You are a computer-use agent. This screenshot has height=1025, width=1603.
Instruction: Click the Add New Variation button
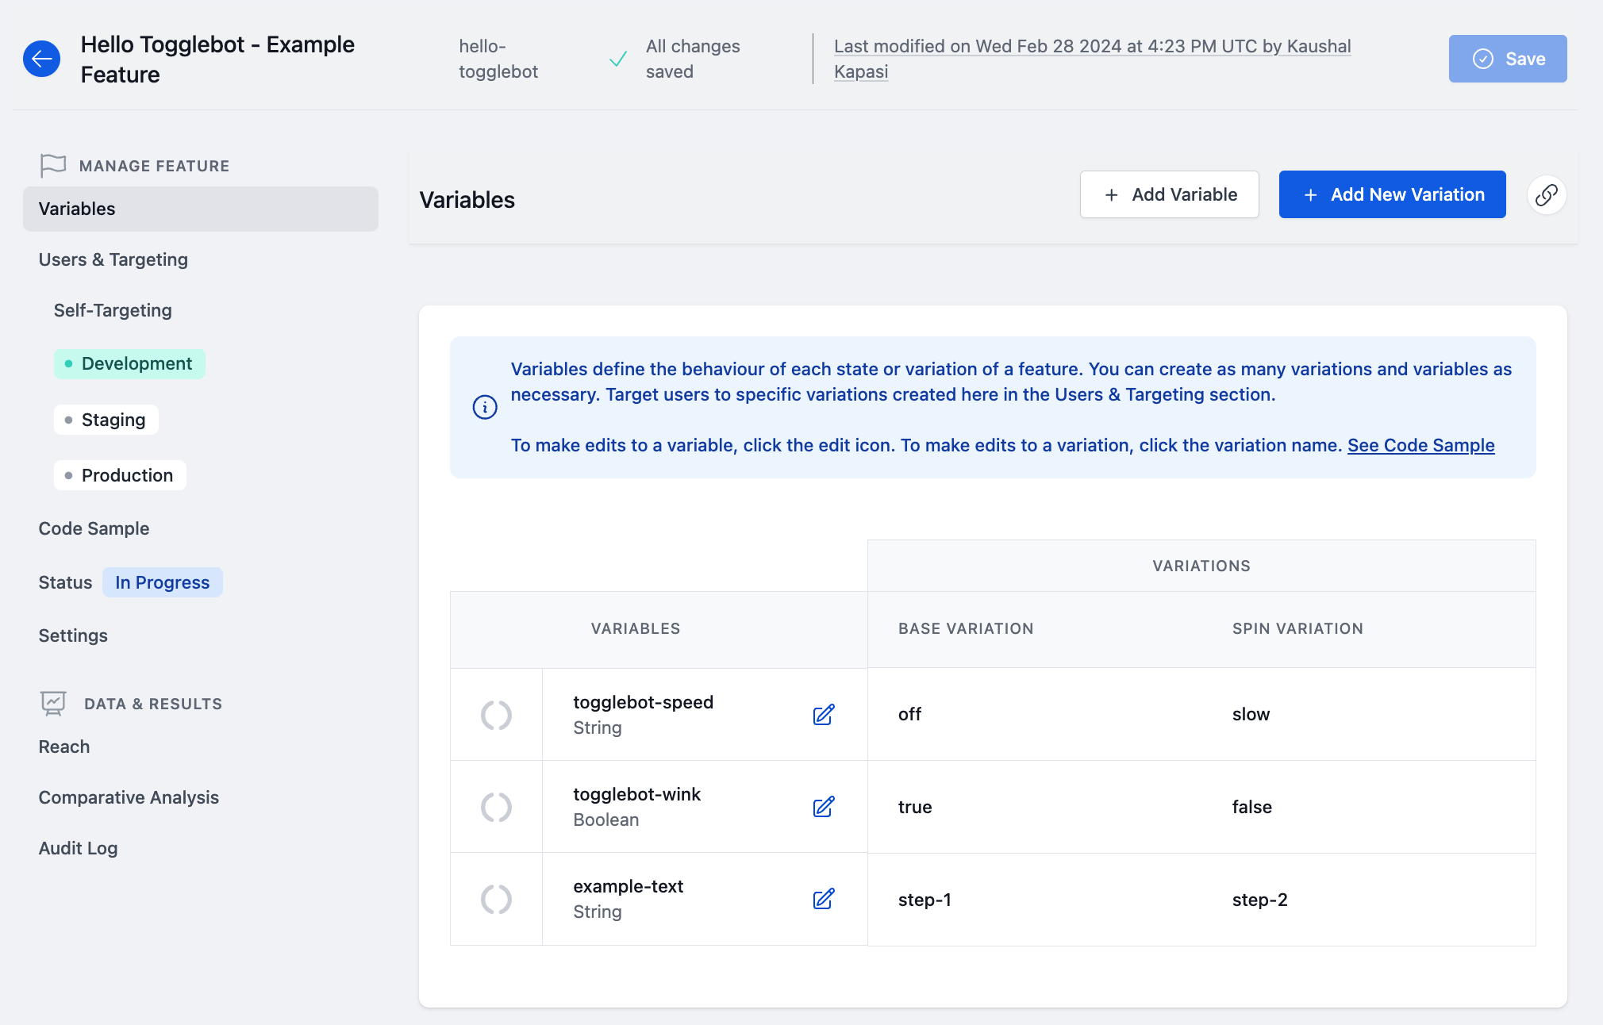[1393, 194]
